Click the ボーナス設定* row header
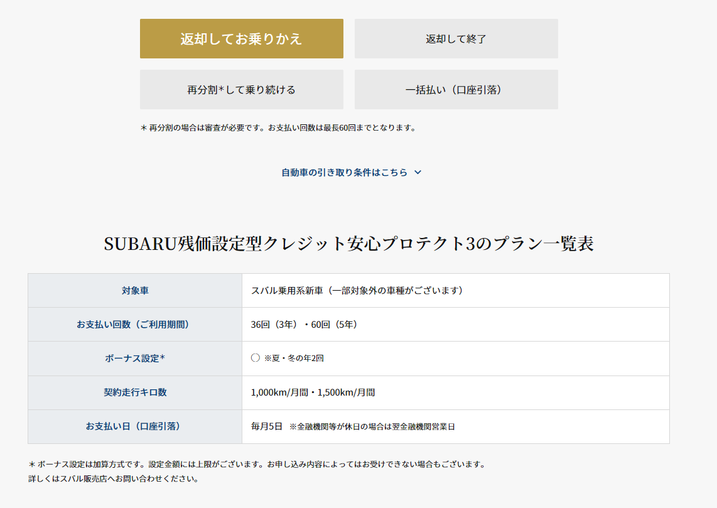Image resolution: width=717 pixels, height=508 pixels. point(135,359)
